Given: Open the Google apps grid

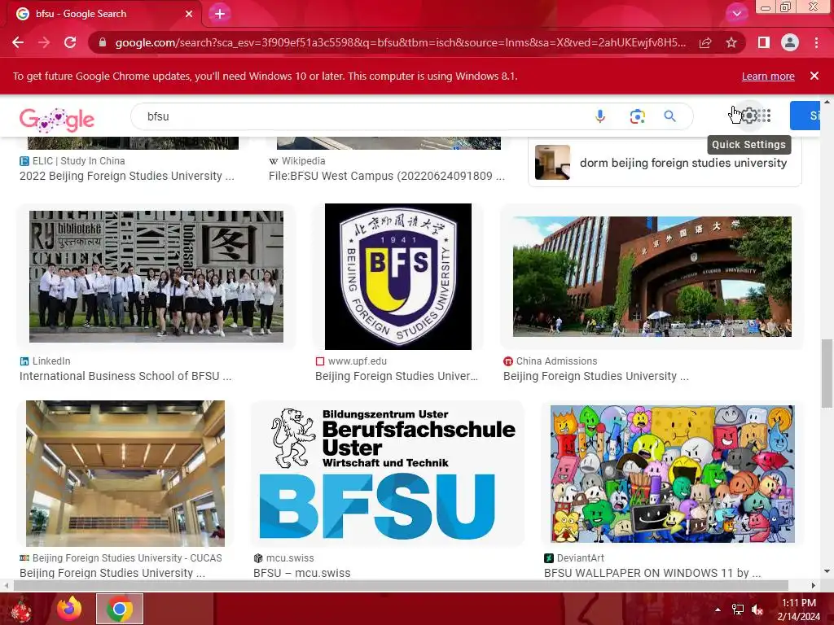Looking at the screenshot, I should point(764,116).
